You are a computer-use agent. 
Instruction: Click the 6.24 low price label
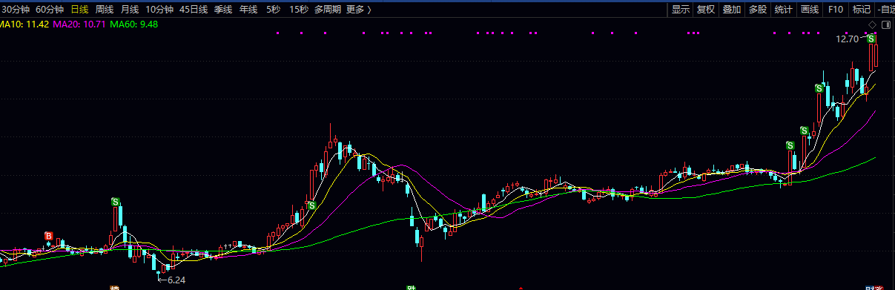[176, 280]
